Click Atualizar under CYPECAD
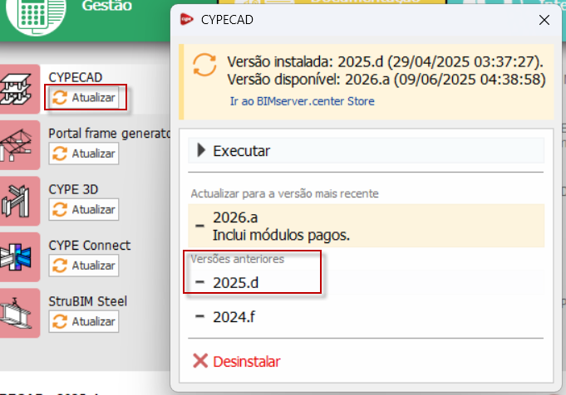The height and width of the screenshot is (395, 566). tap(84, 97)
